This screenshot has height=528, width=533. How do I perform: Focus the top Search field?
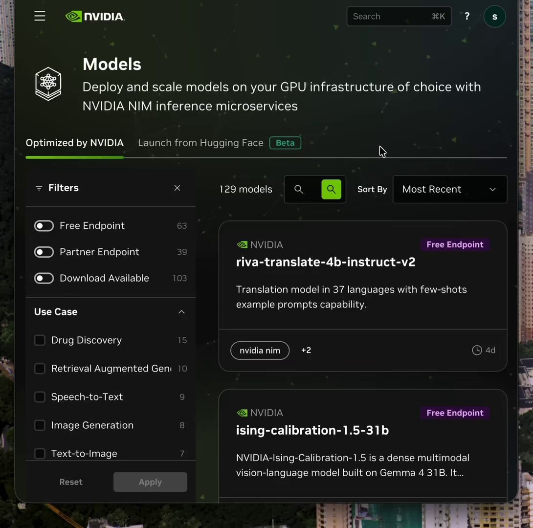pos(399,16)
